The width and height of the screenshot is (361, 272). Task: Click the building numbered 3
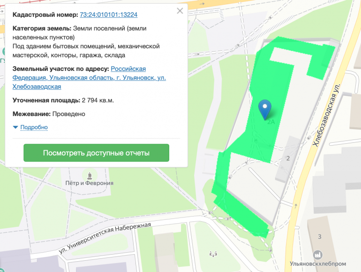320,236
